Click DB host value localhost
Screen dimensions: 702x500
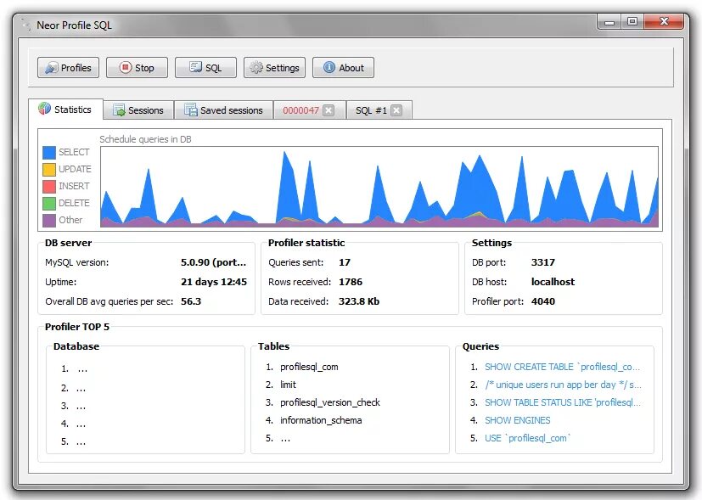pyautogui.click(x=553, y=282)
